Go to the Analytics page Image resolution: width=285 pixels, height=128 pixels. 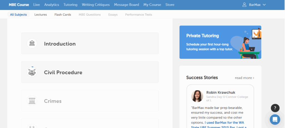pyautogui.click(x=51, y=5)
